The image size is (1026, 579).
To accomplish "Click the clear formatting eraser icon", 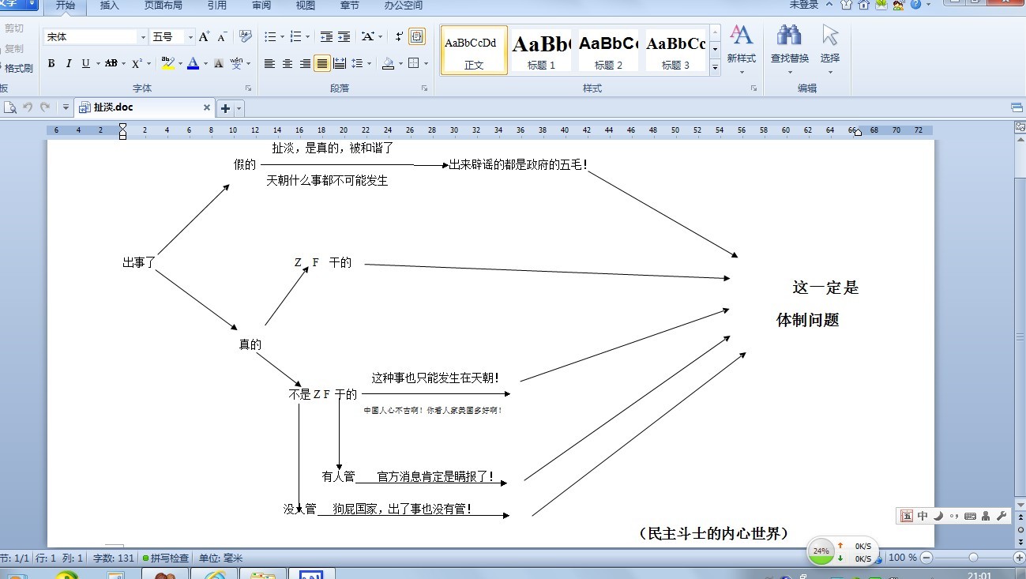I will pyautogui.click(x=246, y=37).
